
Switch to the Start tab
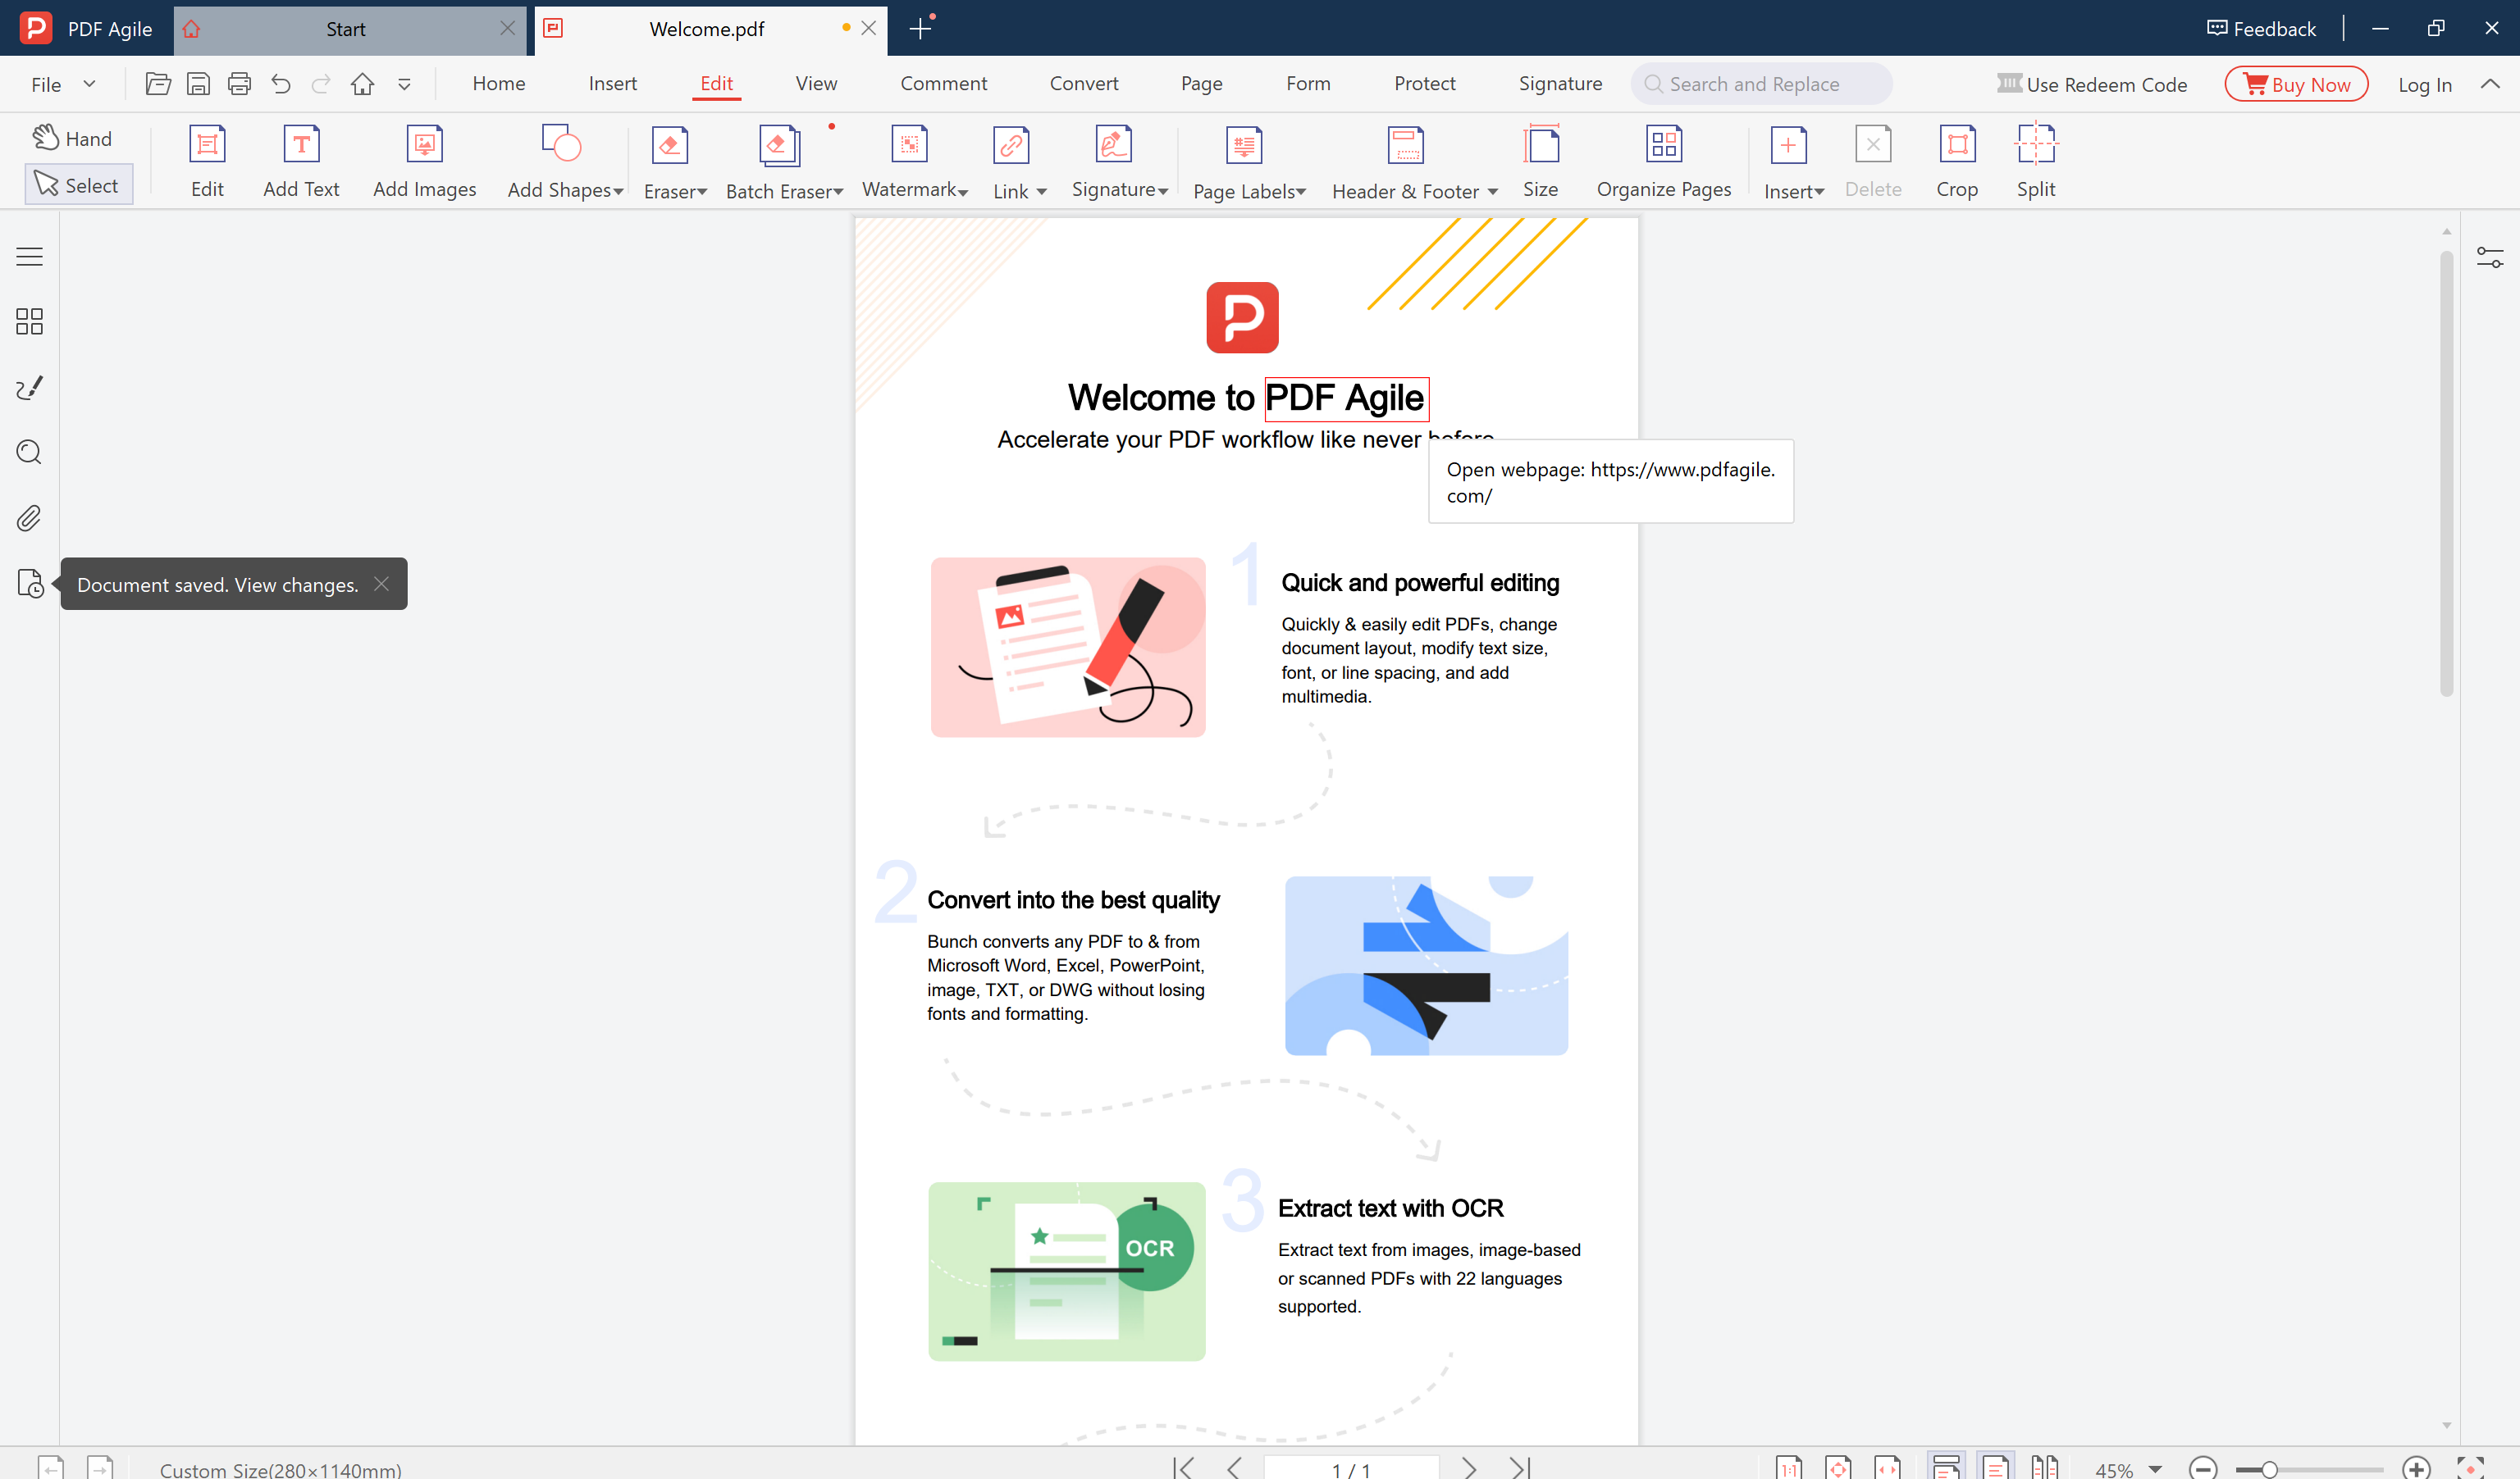click(x=346, y=29)
